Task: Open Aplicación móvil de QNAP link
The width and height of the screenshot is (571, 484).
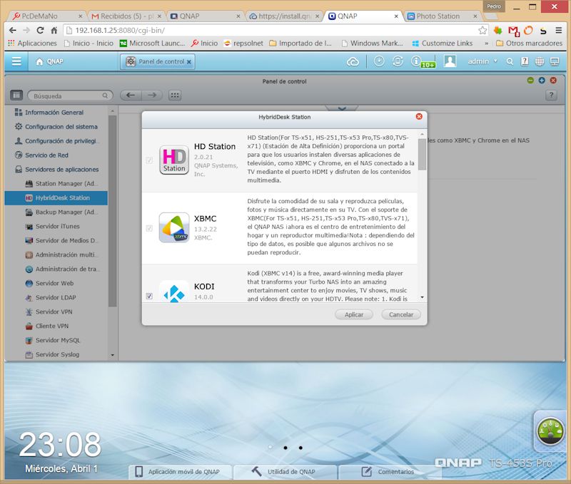Action: (181, 472)
